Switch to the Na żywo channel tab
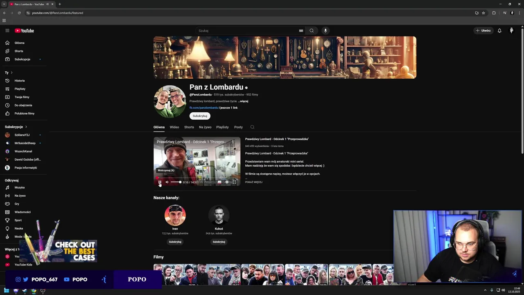This screenshot has width=524, height=295. coord(205,127)
